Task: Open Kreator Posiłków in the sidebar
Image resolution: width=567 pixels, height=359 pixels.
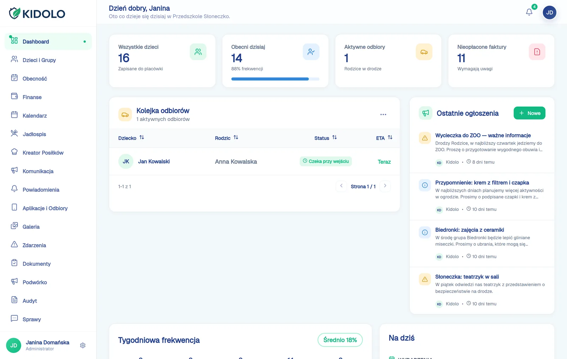Action: click(x=48, y=152)
